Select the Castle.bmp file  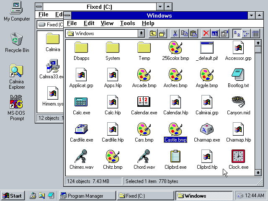[175, 133]
